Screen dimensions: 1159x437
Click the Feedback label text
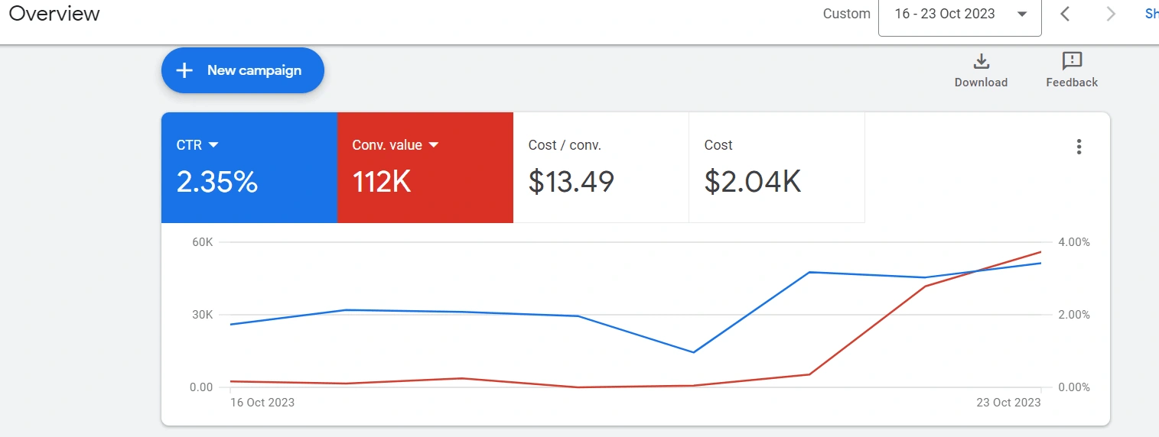point(1072,83)
